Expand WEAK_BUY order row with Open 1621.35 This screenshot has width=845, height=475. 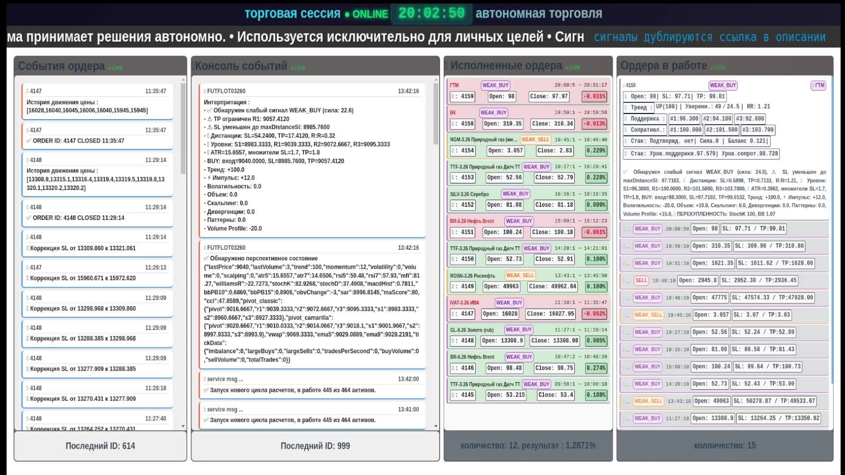coord(626,263)
